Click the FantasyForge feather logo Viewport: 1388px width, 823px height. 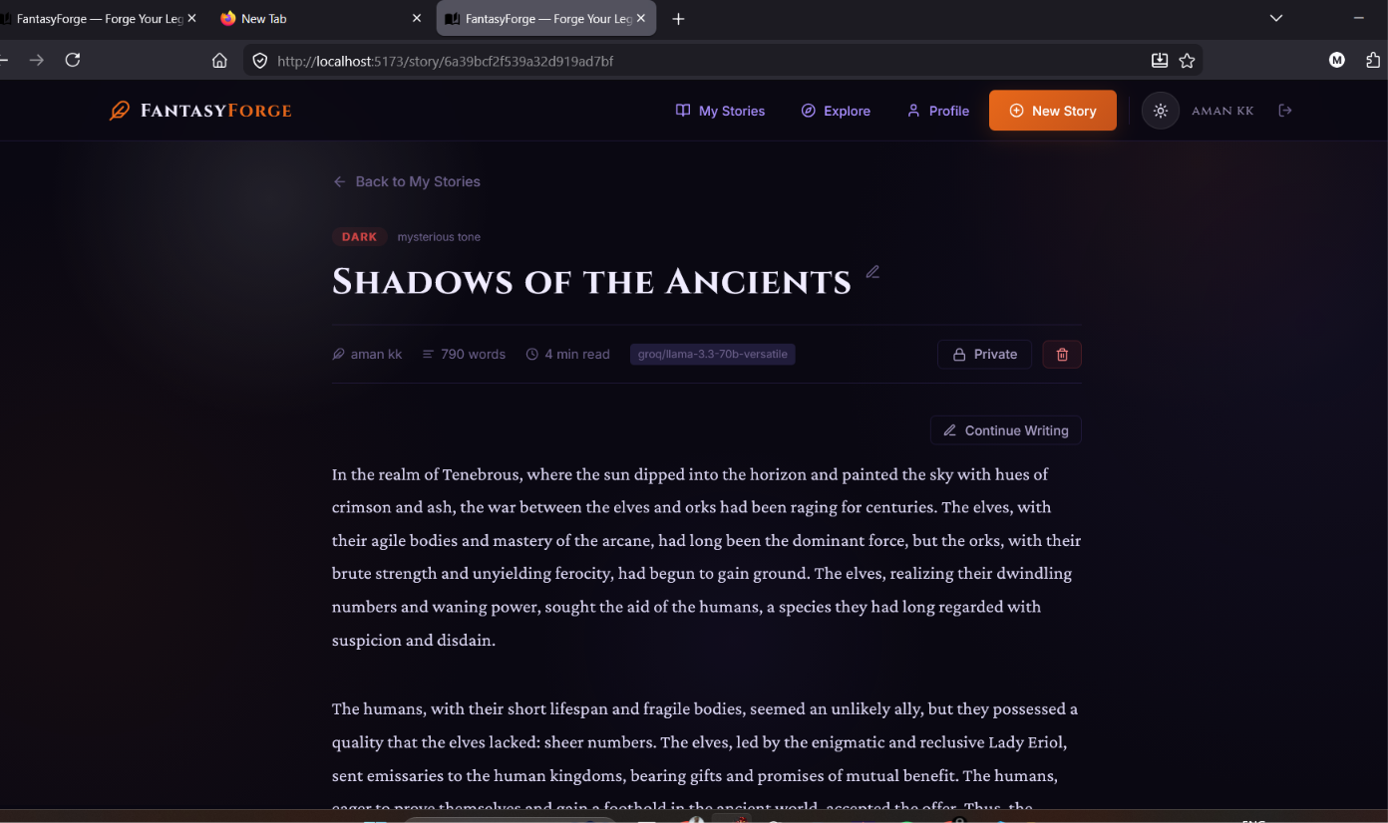(200, 111)
